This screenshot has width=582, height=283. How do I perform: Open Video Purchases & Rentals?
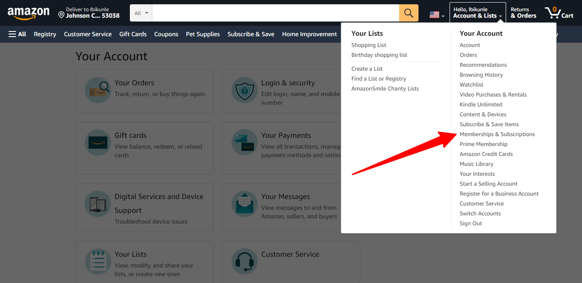[493, 95]
